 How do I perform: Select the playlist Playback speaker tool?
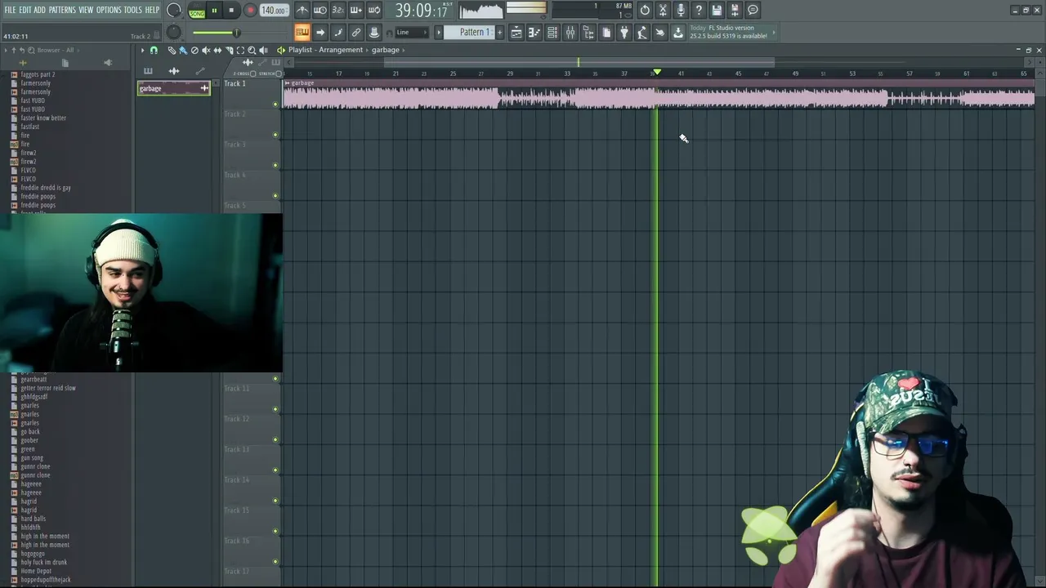[x=263, y=50]
